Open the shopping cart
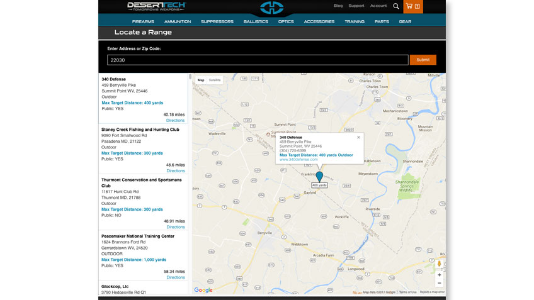Screen dimensions: 534x300 pyautogui.click(x=413, y=6)
